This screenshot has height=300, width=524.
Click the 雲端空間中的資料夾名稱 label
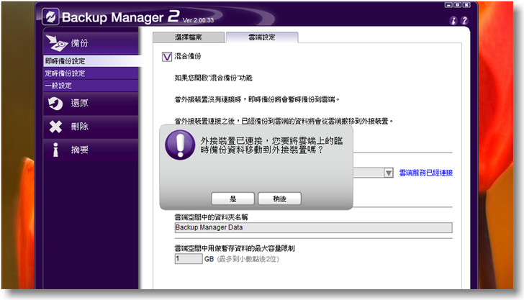211,217
